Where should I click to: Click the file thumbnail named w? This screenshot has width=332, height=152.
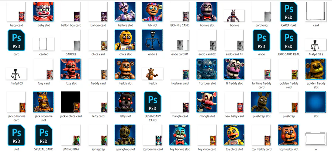[316, 139]
